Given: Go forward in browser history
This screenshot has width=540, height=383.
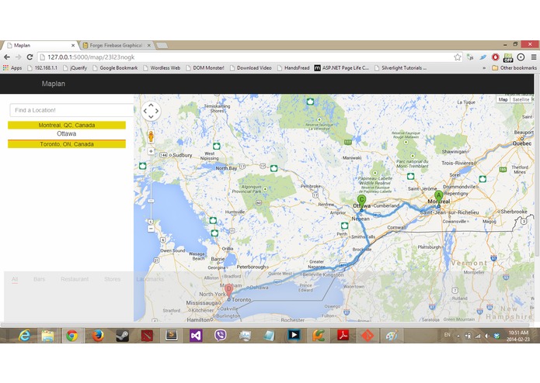Looking at the screenshot, I should tap(18, 57).
